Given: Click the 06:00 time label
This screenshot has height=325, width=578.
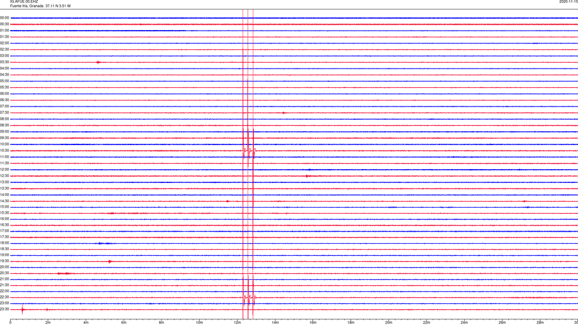Looking at the screenshot, I should point(4,94).
